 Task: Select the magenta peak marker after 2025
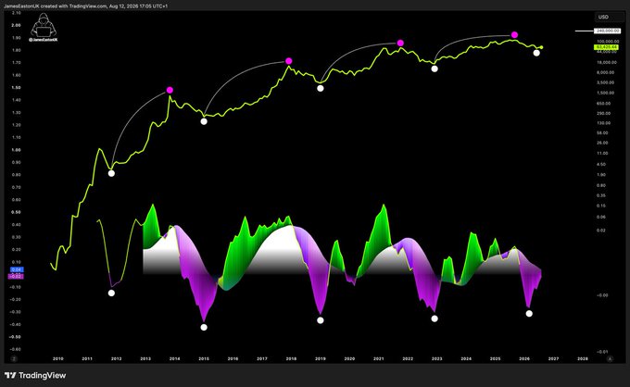click(515, 35)
